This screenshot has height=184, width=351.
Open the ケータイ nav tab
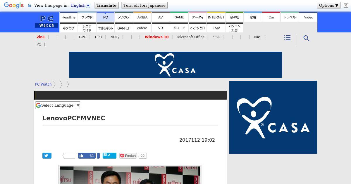coord(197,17)
